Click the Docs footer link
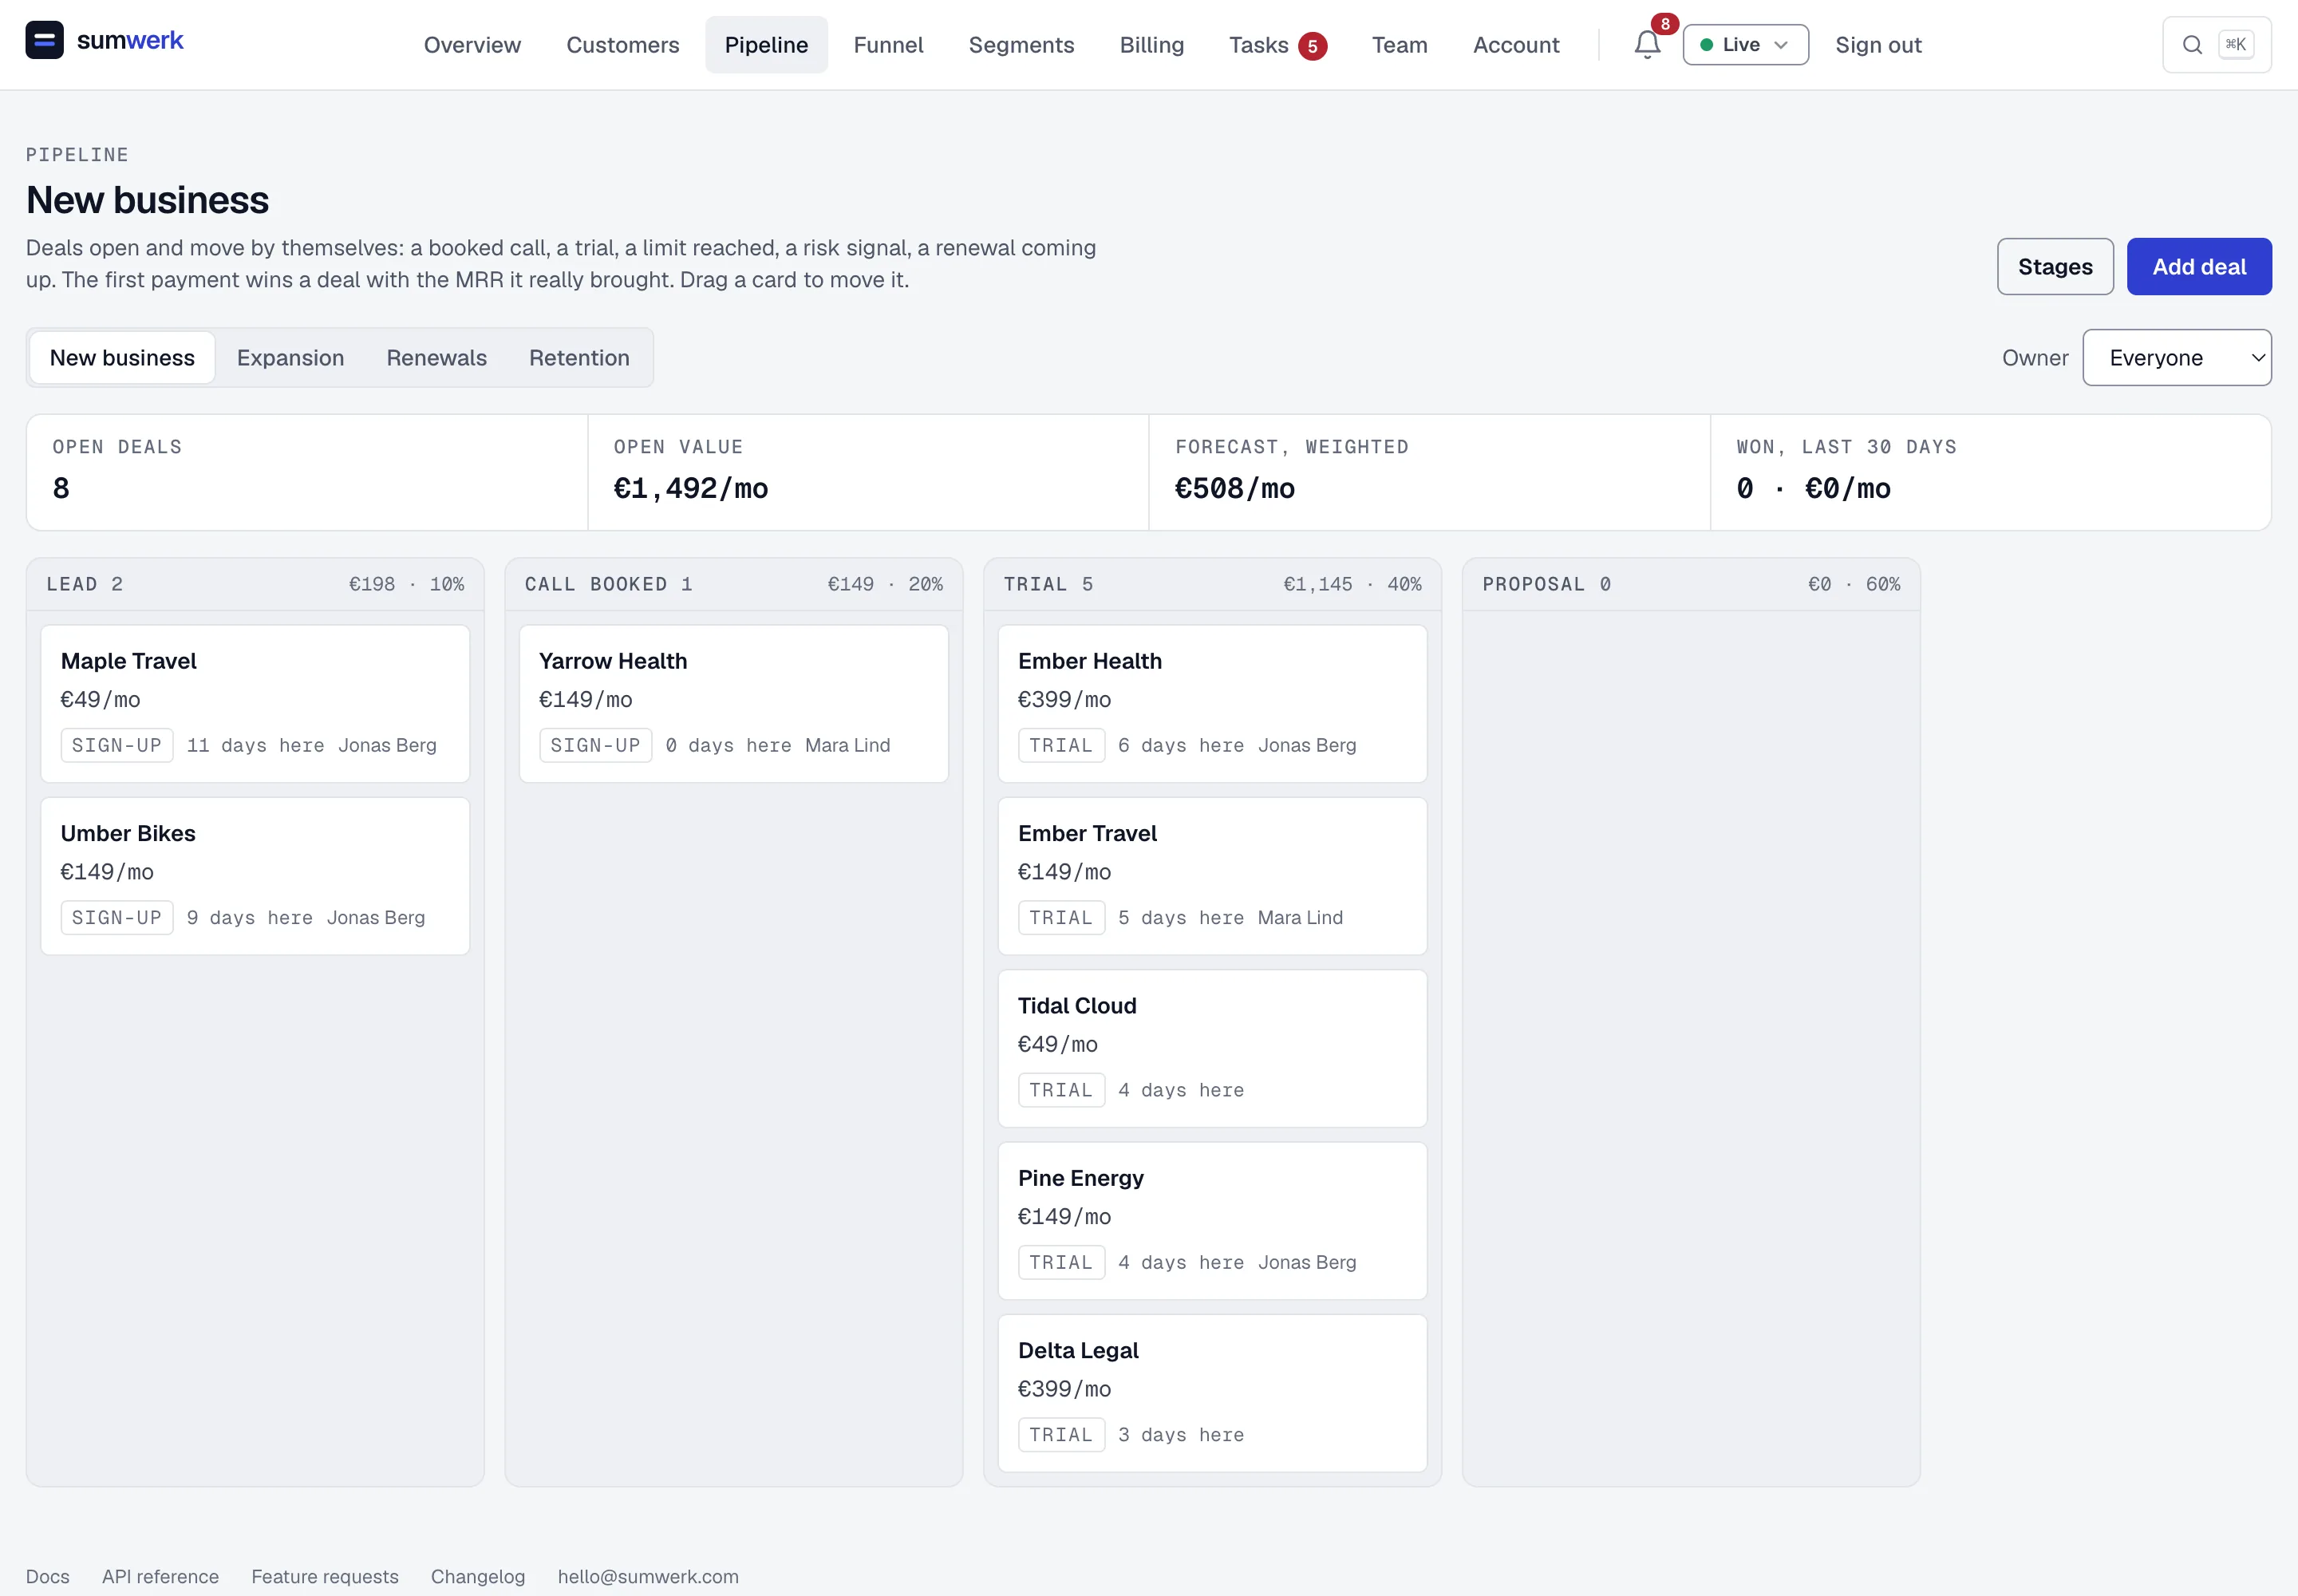The height and width of the screenshot is (1596, 2298). [x=47, y=1576]
